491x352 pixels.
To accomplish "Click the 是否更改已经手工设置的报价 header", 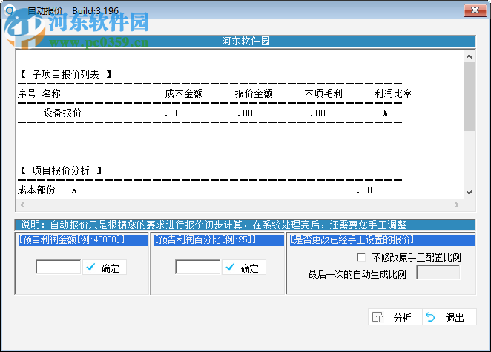I will coord(382,240).
